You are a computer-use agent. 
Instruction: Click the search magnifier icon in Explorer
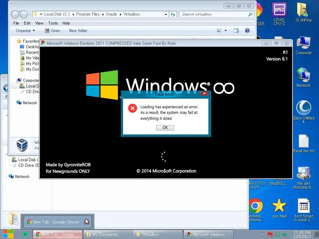(250, 14)
